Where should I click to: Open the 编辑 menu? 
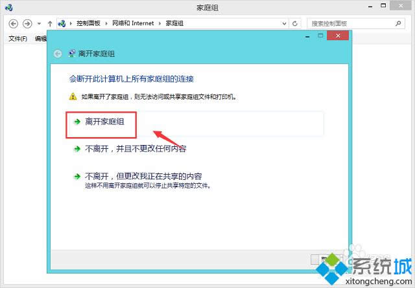click(40, 39)
